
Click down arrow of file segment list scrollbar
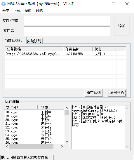coord(67,142)
